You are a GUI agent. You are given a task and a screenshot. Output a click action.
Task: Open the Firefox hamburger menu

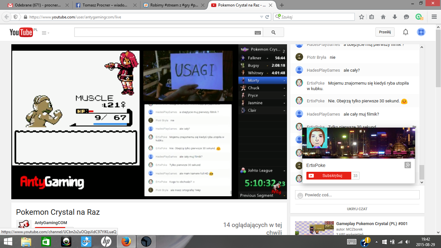pos(434,17)
